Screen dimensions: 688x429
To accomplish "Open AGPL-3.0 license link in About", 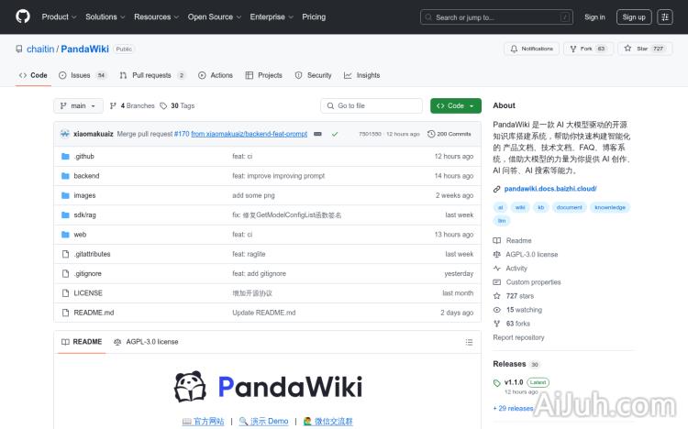I will tap(526, 255).
